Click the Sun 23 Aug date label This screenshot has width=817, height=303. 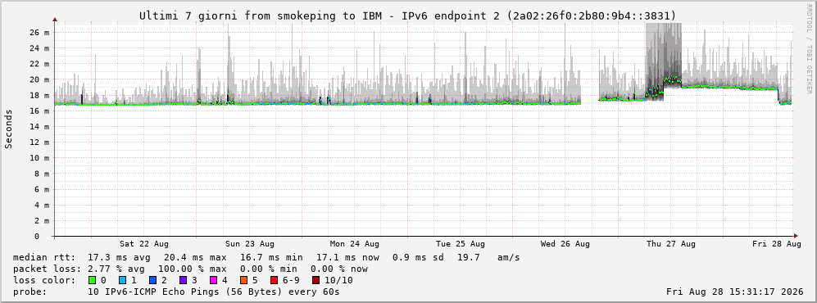250,244
